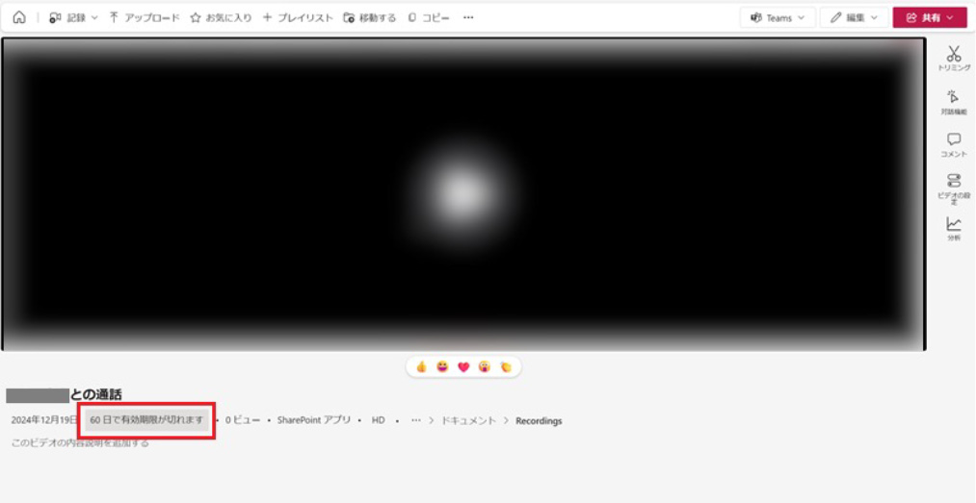Go to the home icon
Viewport: 976px width, 503px height.
coord(19,17)
